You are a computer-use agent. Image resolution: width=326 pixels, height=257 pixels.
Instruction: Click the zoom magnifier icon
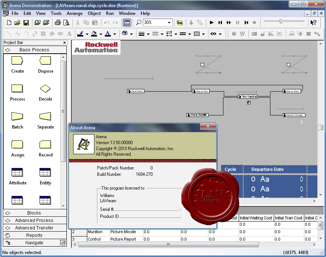point(138,22)
